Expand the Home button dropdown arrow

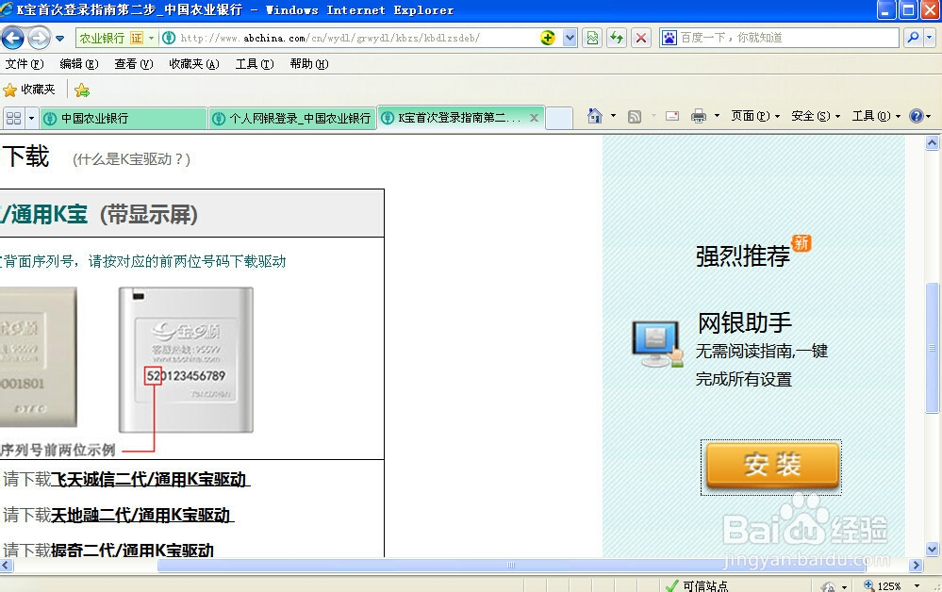click(x=613, y=116)
